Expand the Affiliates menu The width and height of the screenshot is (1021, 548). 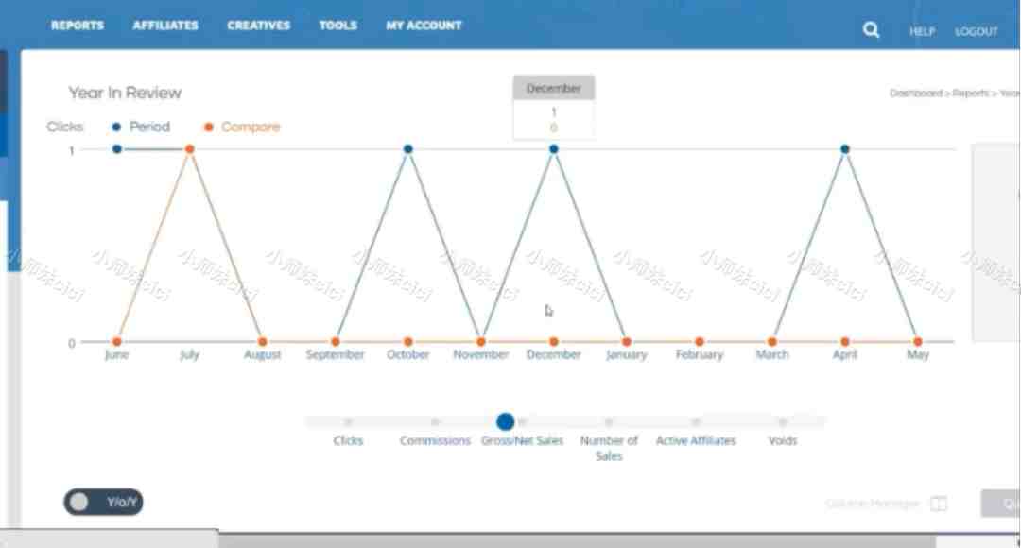[165, 26]
